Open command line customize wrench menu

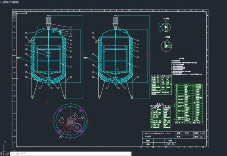7,154
